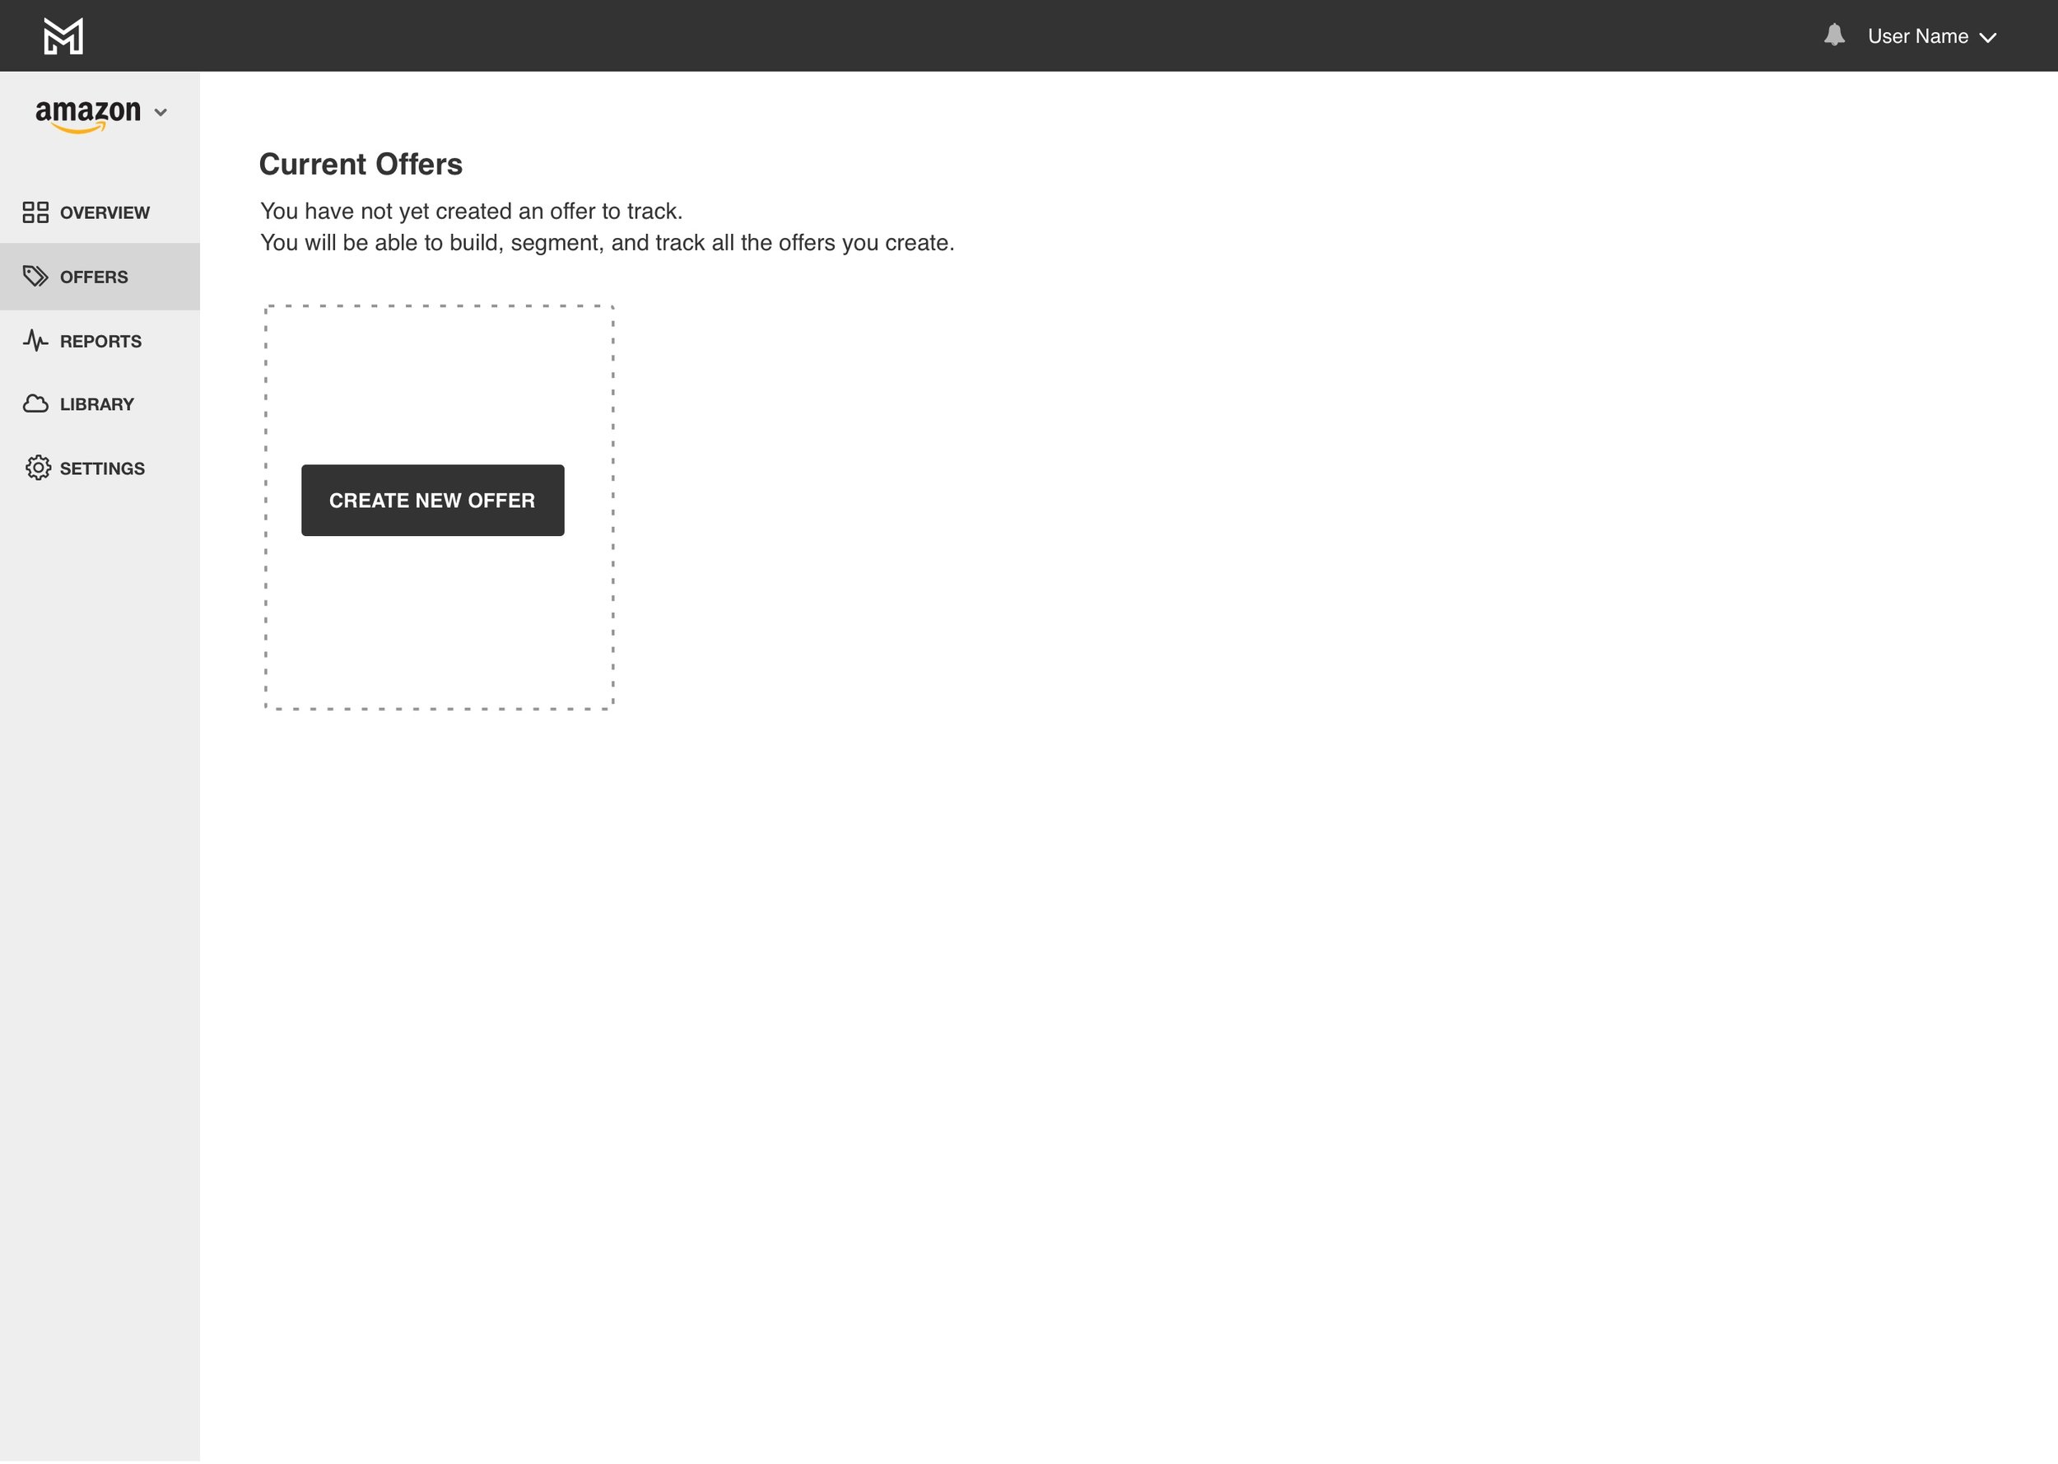2058x1464 pixels.
Task: Open notifications bell icon
Action: pos(1833,35)
